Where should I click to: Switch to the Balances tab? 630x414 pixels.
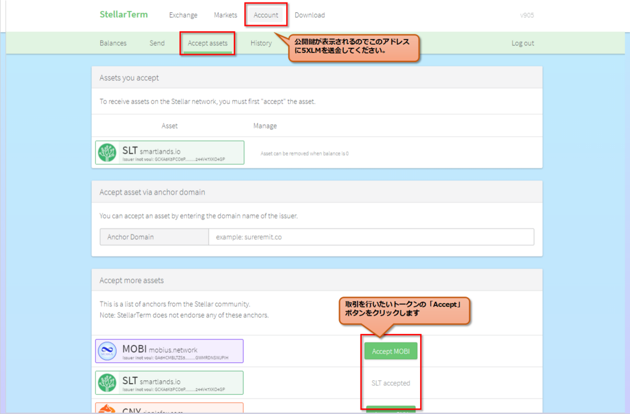point(113,43)
